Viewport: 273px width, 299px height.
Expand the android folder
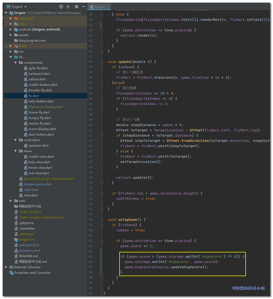pyautogui.click(x=11, y=29)
